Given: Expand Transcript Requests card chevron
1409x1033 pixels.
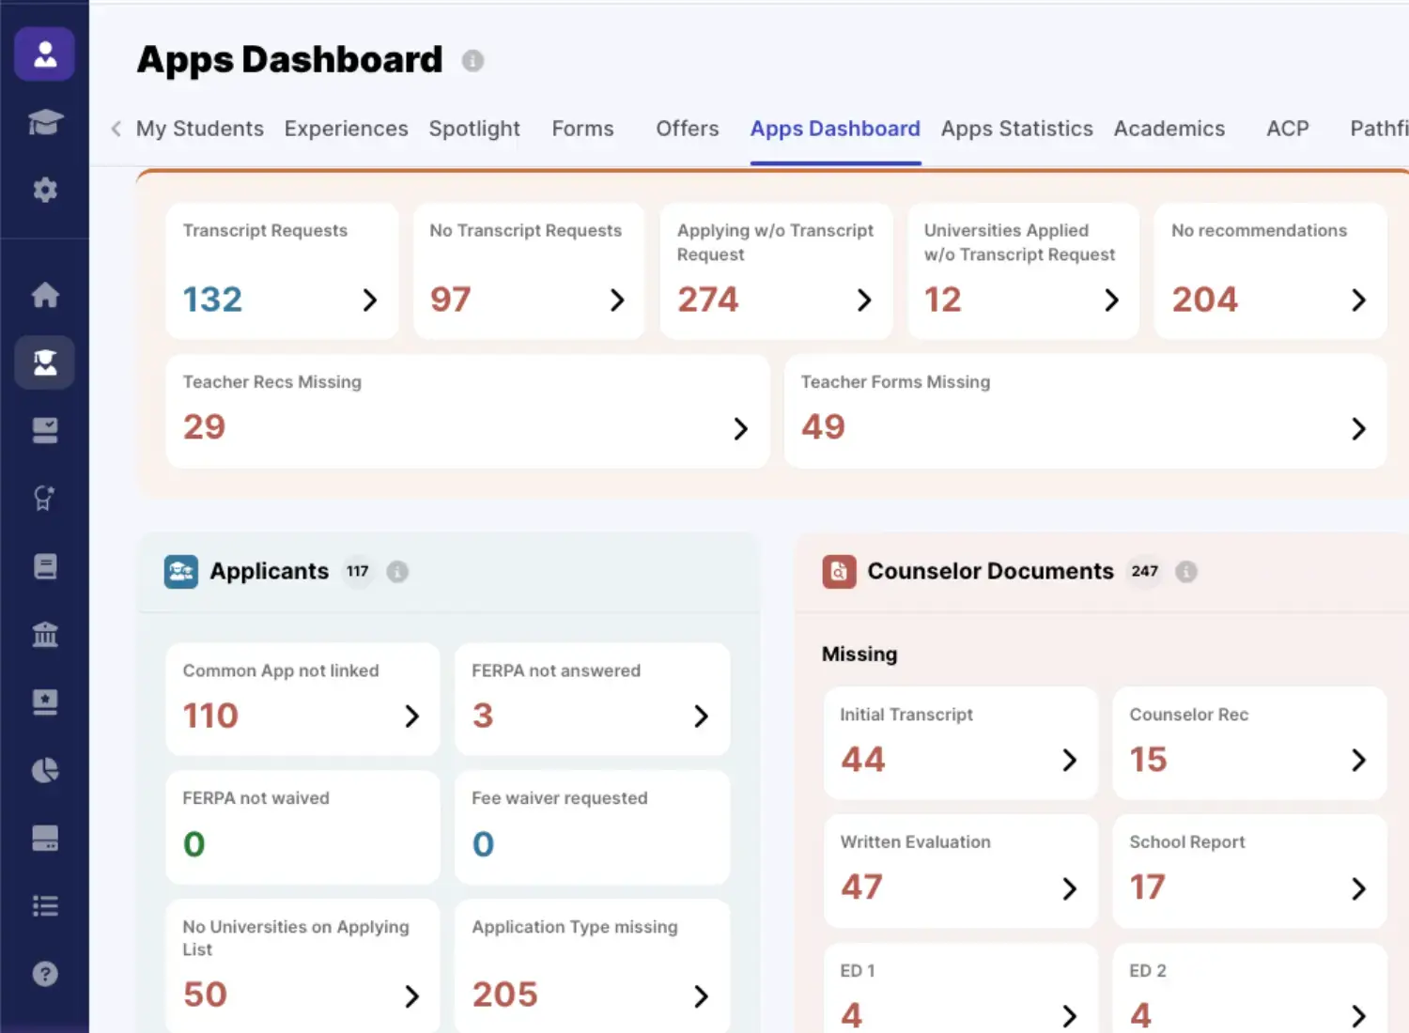Looking at the screenshot, I should tap(370, 301).
